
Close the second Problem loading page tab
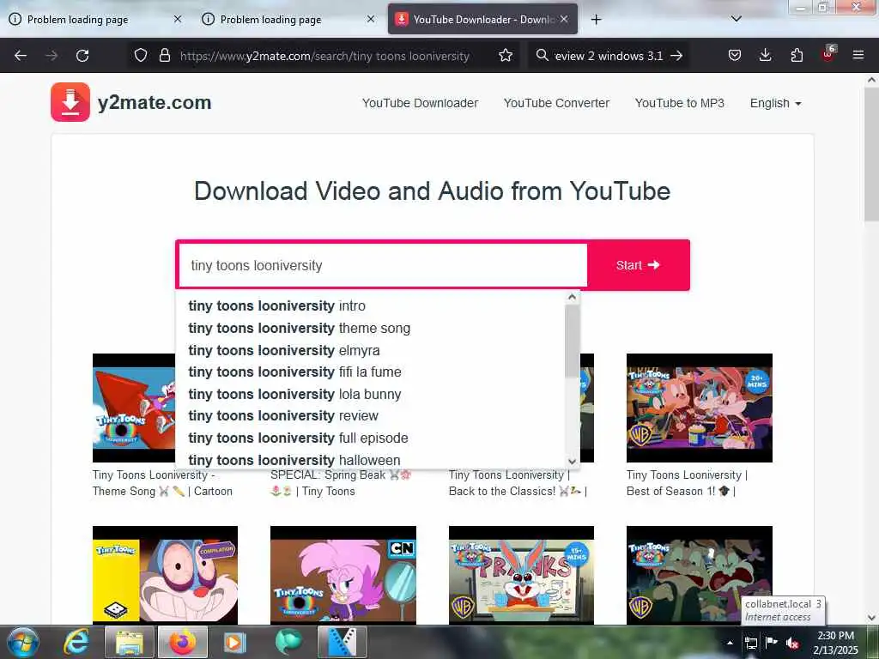tap(371, 19)
